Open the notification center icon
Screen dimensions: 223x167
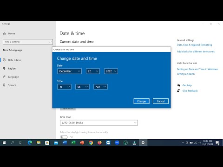(217, 143)
